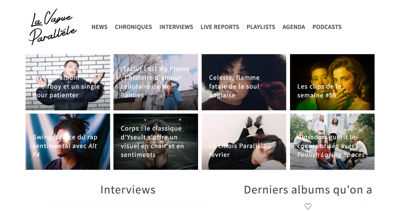Read the Corps d'Yseult visuel article
Viewport: 400px width, 211px height.
pos(156,142)
